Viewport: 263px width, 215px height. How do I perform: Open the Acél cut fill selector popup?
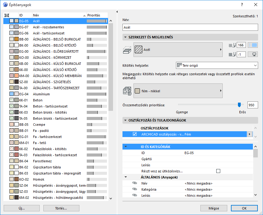click(x=178, y=50)
